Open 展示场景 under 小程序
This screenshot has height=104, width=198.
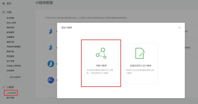tap(10, 98)
